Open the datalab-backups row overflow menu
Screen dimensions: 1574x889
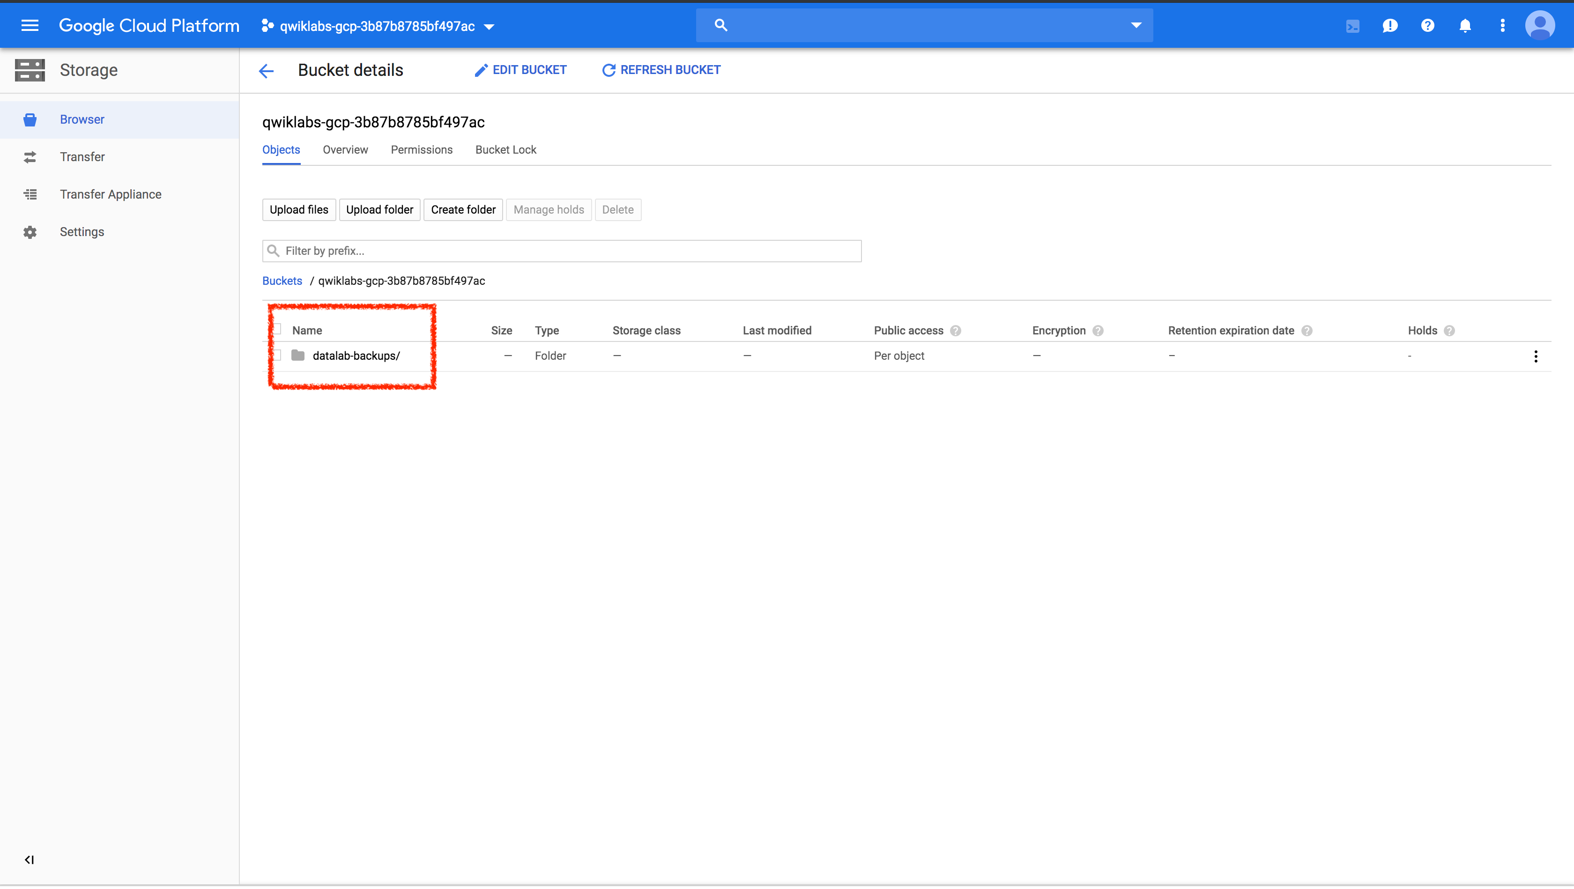click(1536, 356)
